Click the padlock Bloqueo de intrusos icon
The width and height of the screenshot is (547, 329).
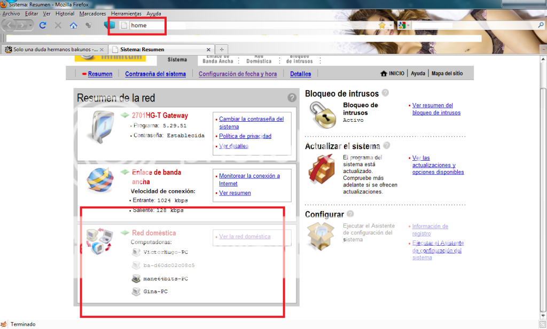(323, 115)
